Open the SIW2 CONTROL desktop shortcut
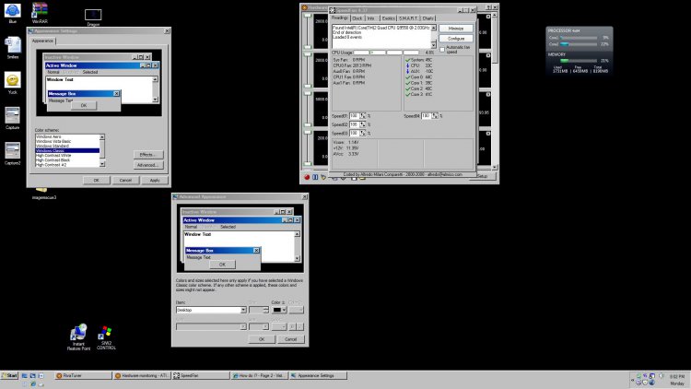691x389 pixels. 106,337
